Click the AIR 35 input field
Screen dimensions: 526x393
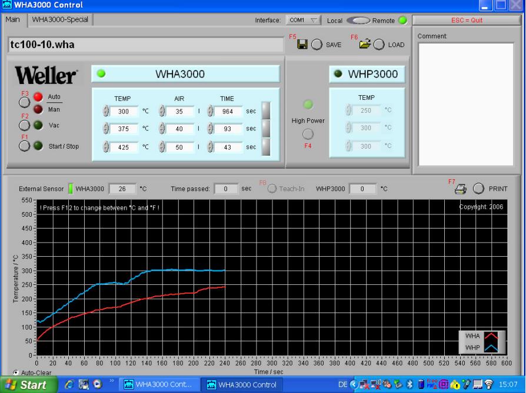pyautogui.click(x=179, y=111)
